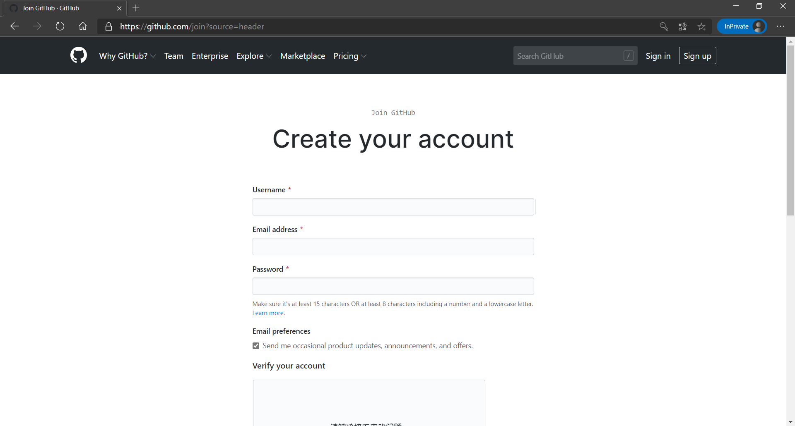Open browser Settings and more menu

click(x=781, y=26)
